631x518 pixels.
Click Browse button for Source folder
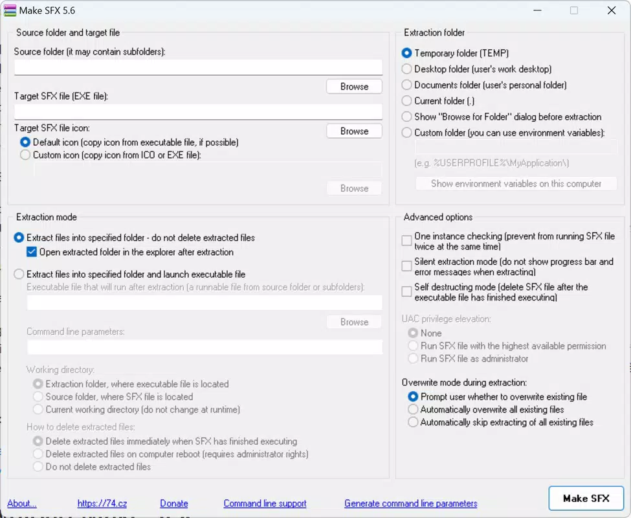[354, 87]
